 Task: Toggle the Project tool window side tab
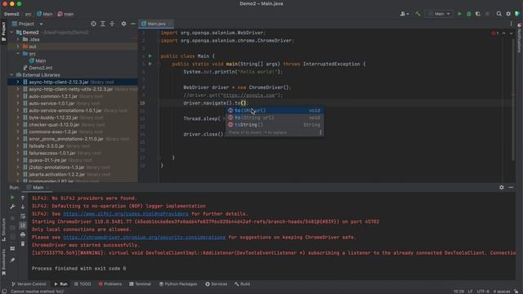tap(3, 32)
